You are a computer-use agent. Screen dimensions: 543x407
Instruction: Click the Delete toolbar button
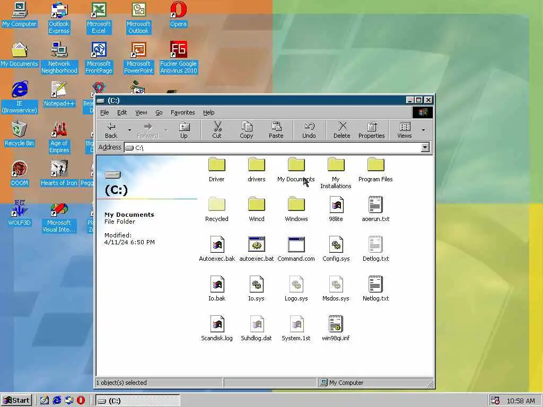[x=342, y=130]
